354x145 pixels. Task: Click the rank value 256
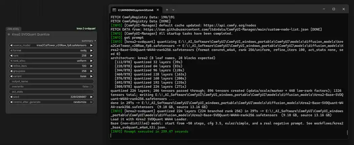click(x=84, y=55)
